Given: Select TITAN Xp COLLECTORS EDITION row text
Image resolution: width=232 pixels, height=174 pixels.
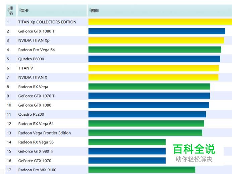Looking at the screenshot, I should [x=47, y=22].
